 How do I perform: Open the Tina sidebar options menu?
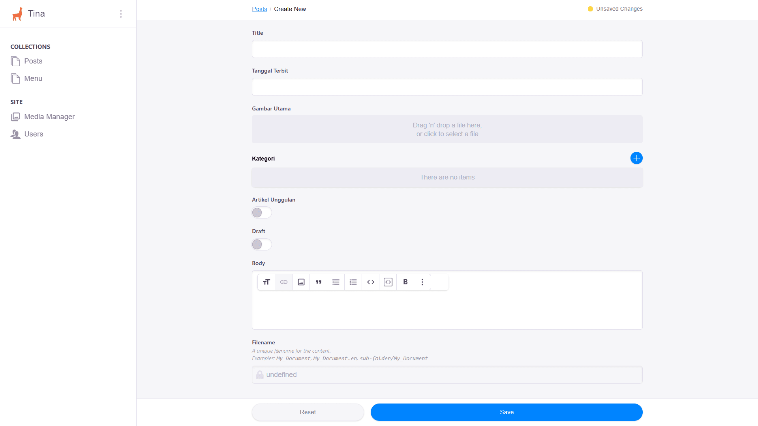tap(121, 14)
